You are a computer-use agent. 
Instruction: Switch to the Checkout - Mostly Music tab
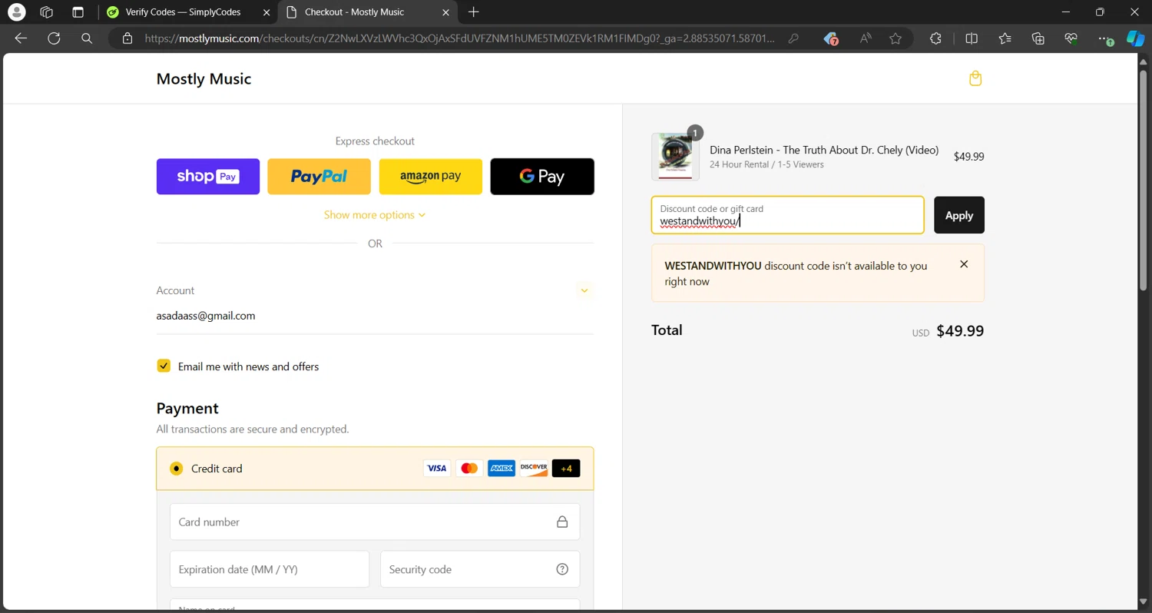pyautogui.click(x=355, y=12)
